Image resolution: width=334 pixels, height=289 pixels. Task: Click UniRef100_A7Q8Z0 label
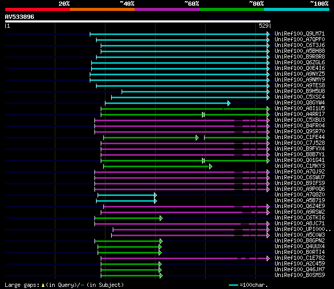point(300,195)
